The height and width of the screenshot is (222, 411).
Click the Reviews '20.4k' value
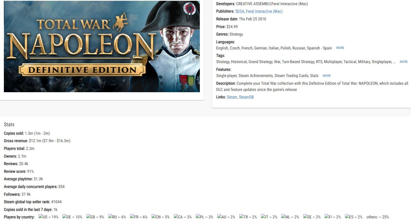[x=24, y=164]
